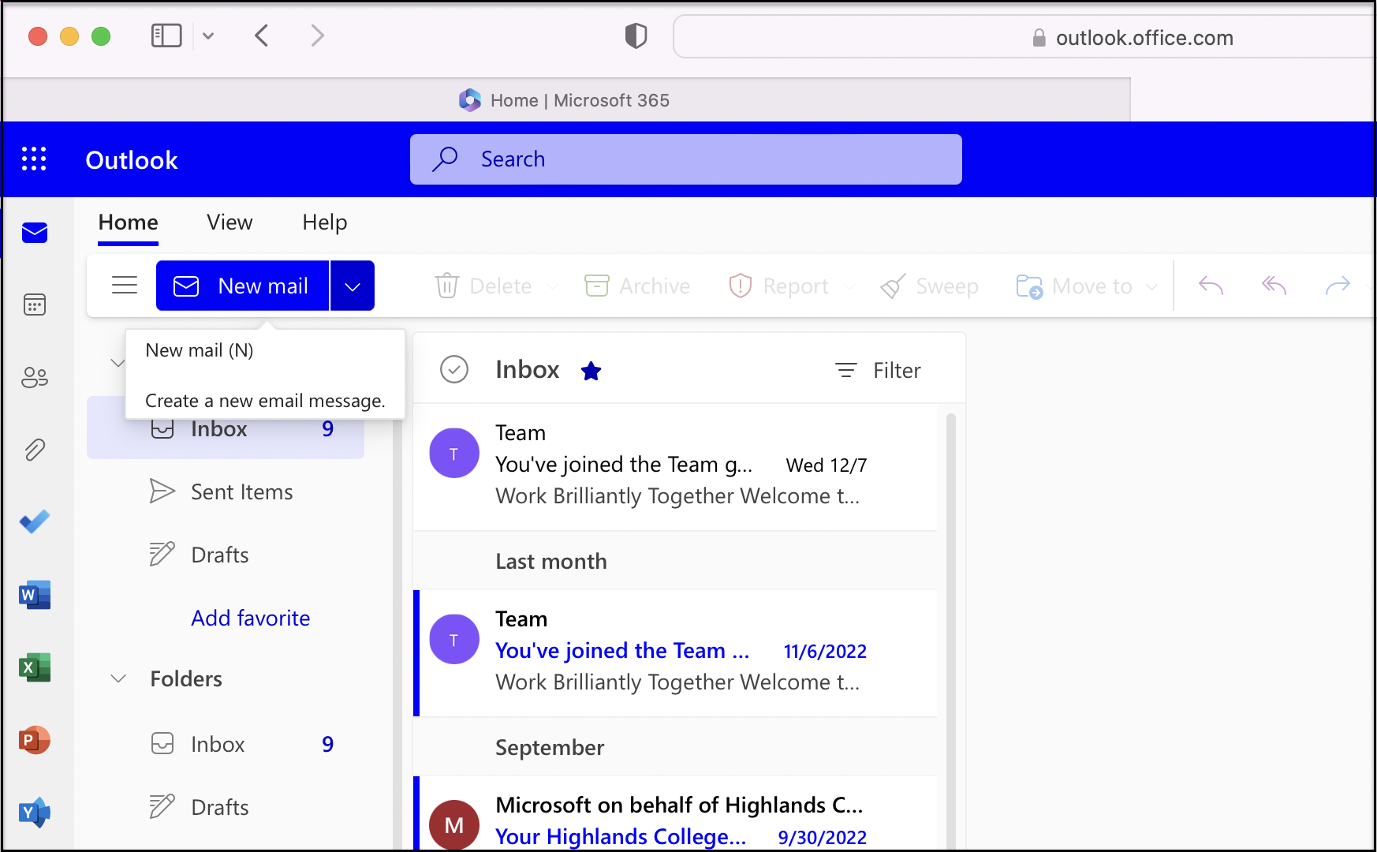Switch to the Help tab
This screenshot has width=1377, height=852.
(324, 222)
